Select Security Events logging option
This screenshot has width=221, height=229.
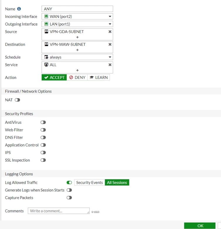89,182
